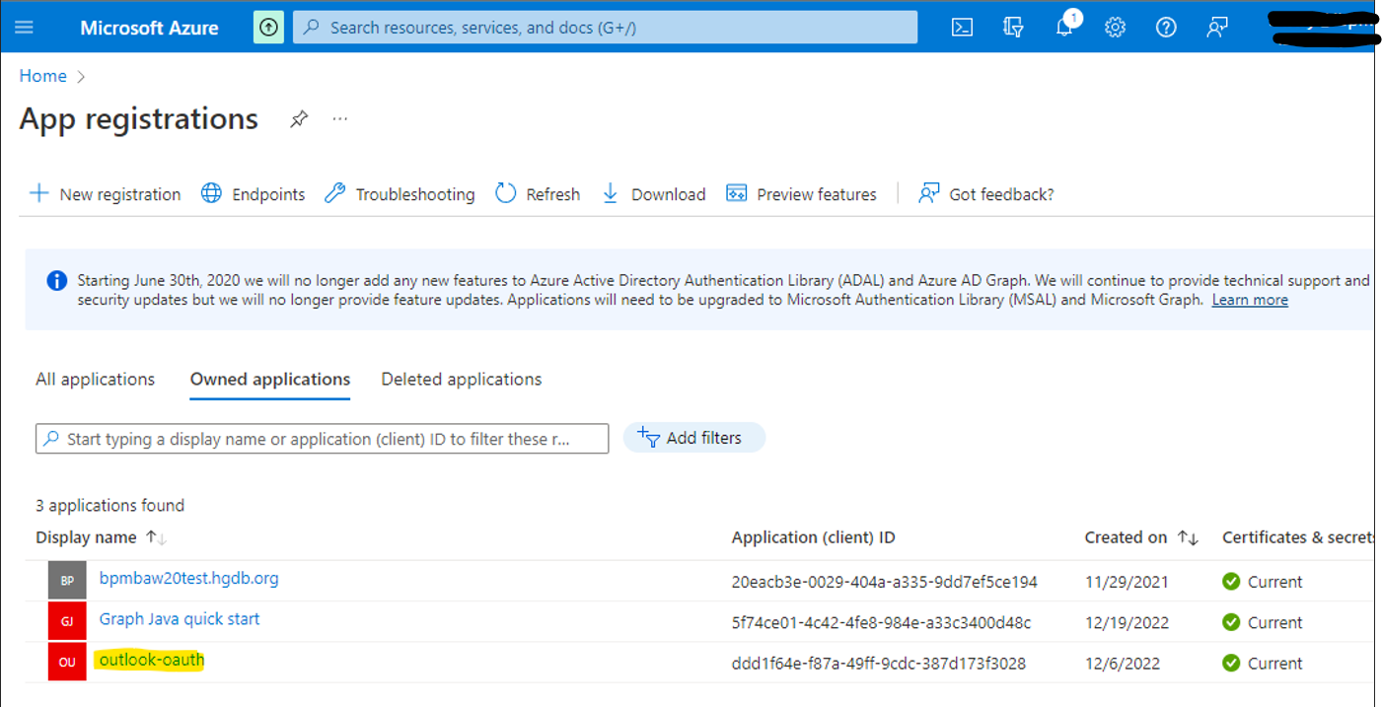Open Graph Java quick start application
This screenshot has width=1382, height=707.
pos(180,619)
